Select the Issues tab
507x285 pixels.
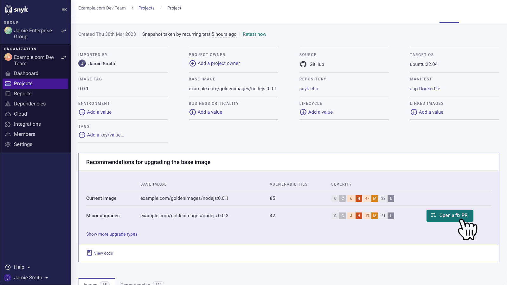(97, 282)
